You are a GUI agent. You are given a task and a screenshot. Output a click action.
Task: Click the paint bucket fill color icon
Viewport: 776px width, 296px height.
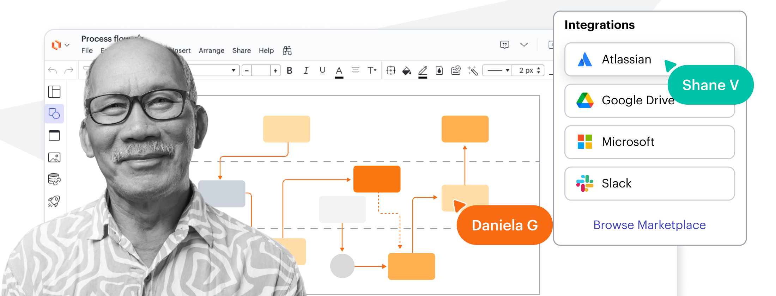407,71
